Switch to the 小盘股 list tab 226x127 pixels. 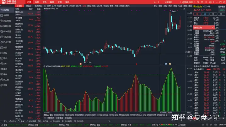pyautogui.click(x=19, y=6)
